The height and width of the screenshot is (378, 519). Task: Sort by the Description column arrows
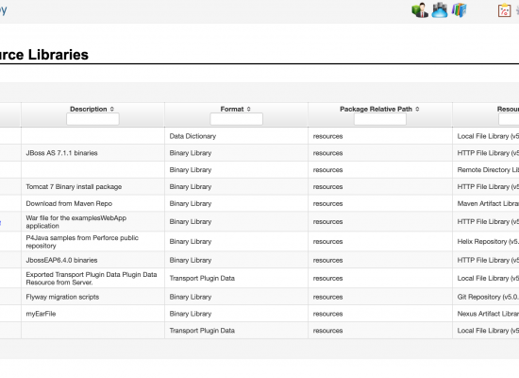pos(112,109)
